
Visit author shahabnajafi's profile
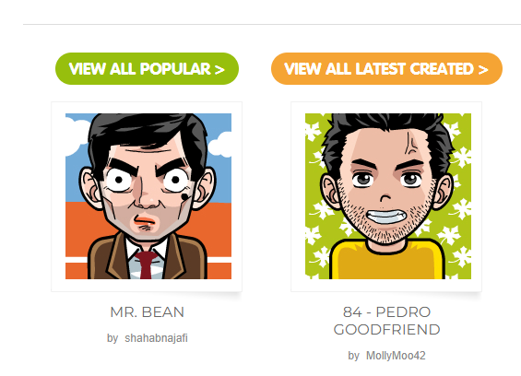click(156, 338)
